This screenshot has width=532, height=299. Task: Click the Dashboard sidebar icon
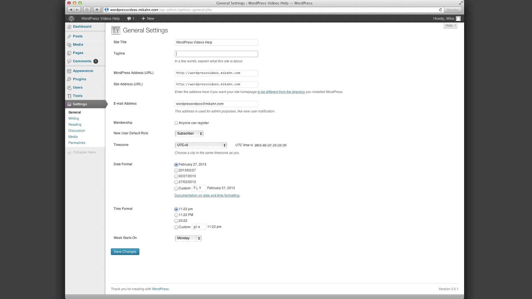(x=69, y=27)
